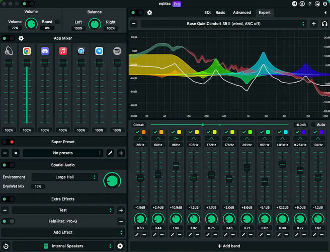This screenshot has width=330, height=252.
Task: Add a Super Preset with plus button
Action: (121, 153)
